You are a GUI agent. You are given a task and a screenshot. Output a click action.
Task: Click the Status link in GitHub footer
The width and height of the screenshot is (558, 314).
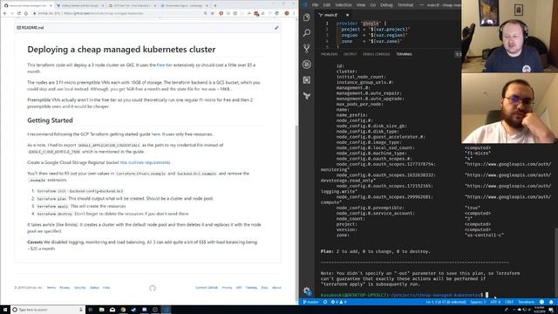pos(94,288)
